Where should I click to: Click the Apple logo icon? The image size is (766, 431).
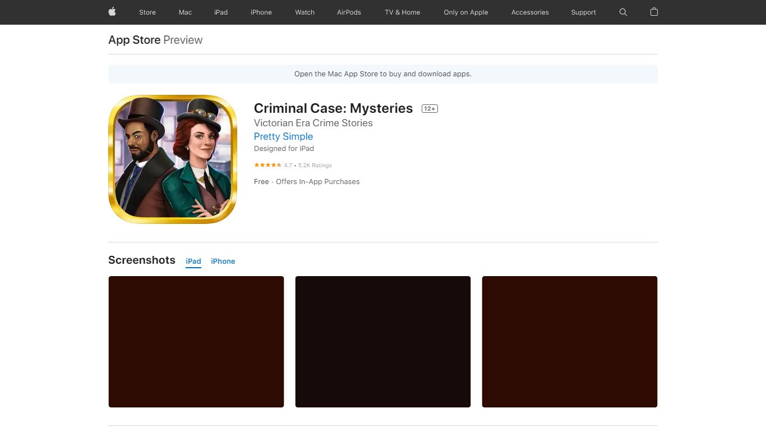tap(112, 12)
